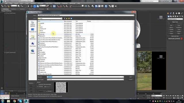Open Select by Name tool
184x103 pixels.
point(22,6)
